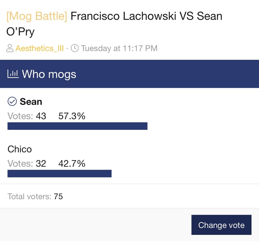
Task: Show voters via Chico's 32 vote count
Action: [x=41, y=164]
